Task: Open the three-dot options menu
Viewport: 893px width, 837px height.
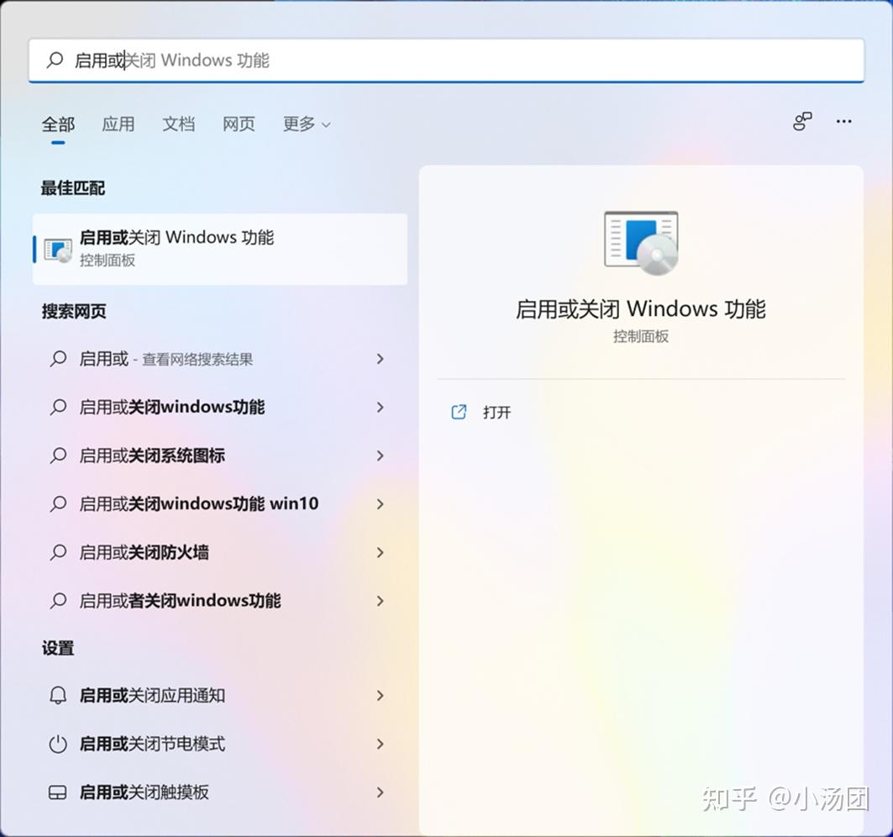Action: pos(844,121)
